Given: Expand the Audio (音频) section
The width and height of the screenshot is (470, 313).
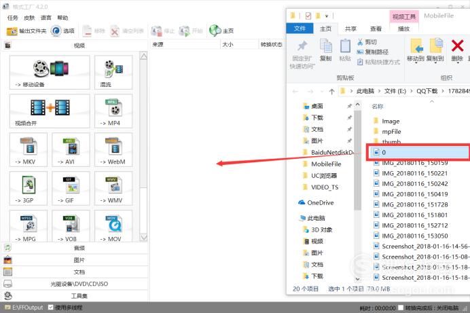Looking at the screenshot, I should click(x=75, y=248).
